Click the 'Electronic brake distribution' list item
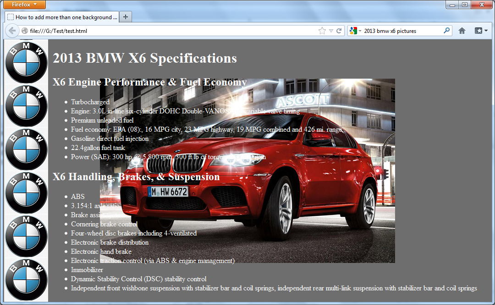Viewport: 495px width, 305px height. (110, 242)
